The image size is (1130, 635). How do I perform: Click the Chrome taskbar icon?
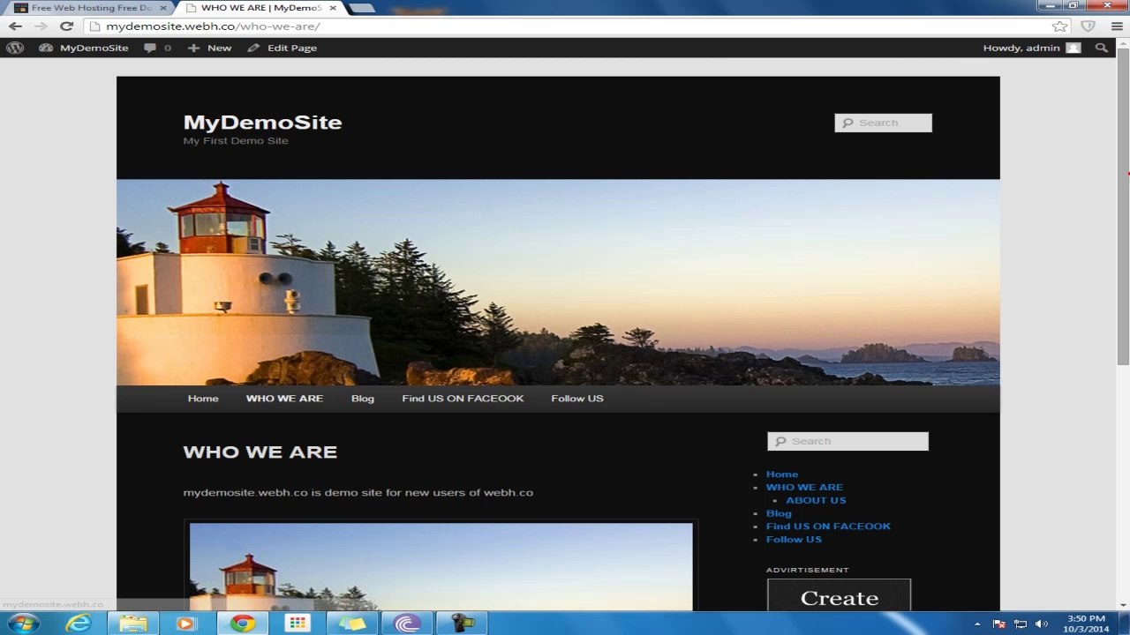[x=243, y=624]
